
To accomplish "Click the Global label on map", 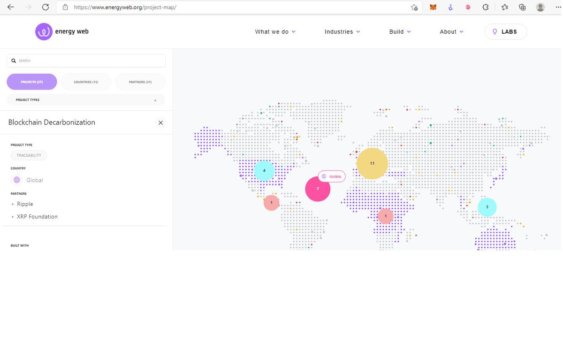I will [x=332, y=176].
